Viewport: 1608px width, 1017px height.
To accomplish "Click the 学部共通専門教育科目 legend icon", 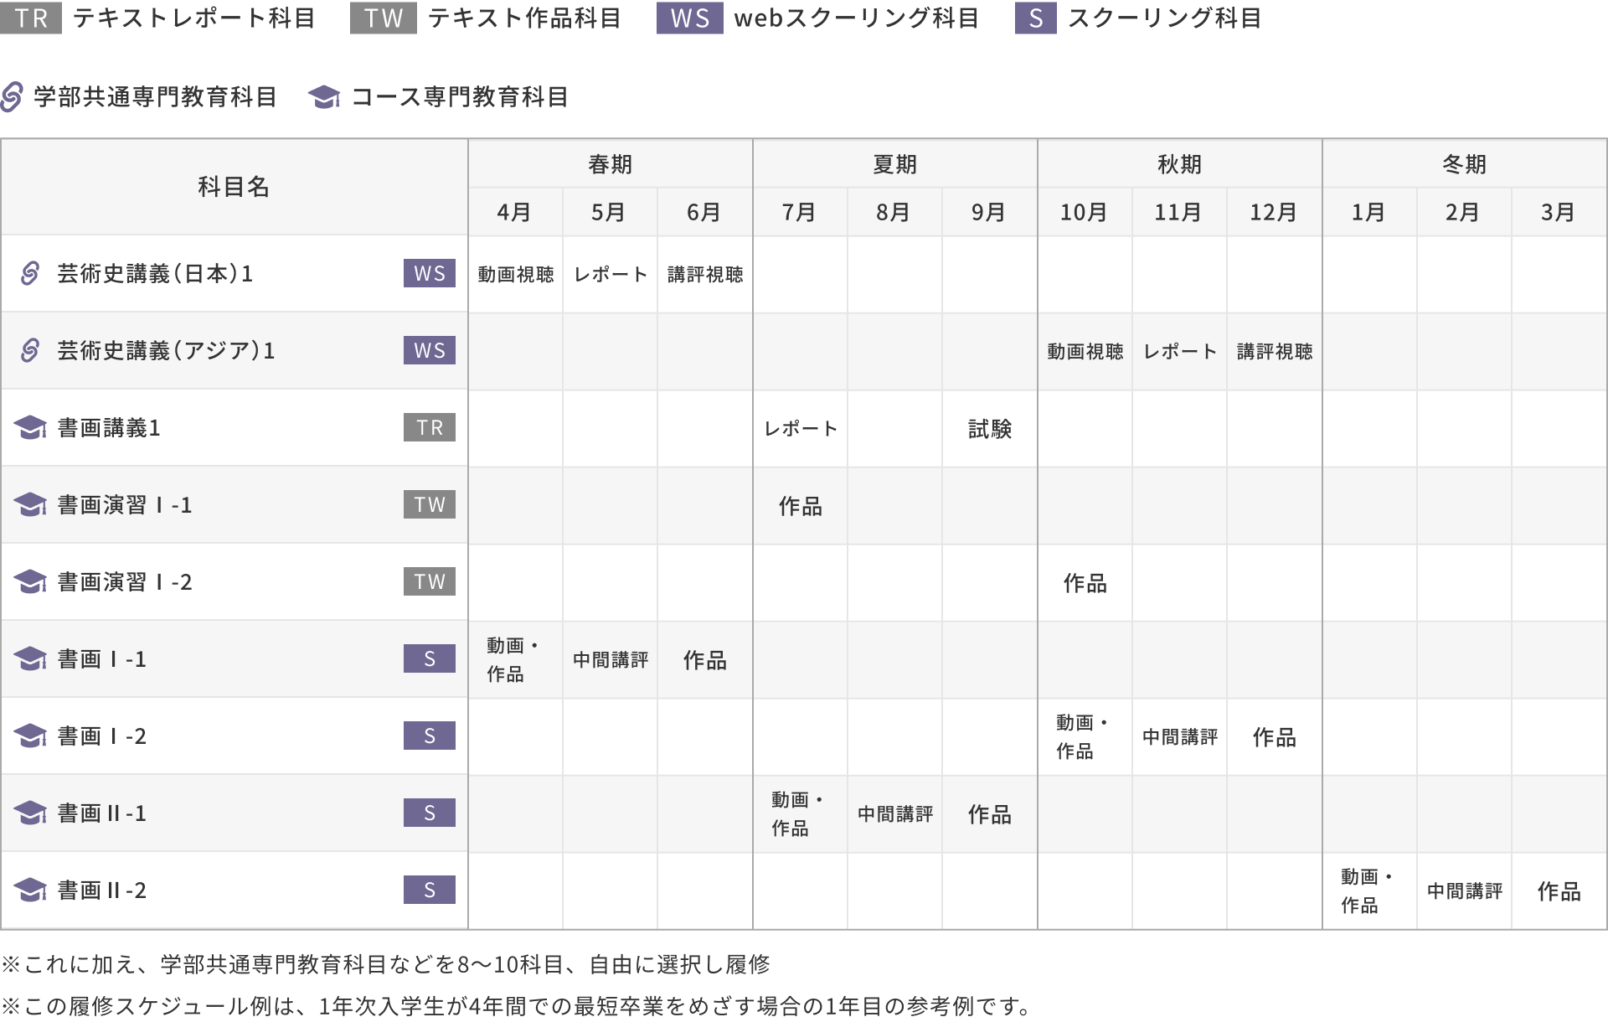I will coord(12,96).
